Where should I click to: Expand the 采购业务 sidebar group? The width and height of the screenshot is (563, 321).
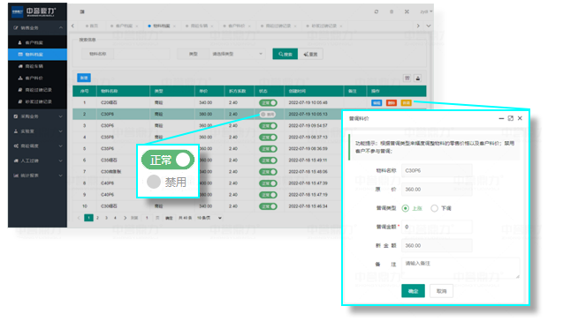tap(37, 116)
